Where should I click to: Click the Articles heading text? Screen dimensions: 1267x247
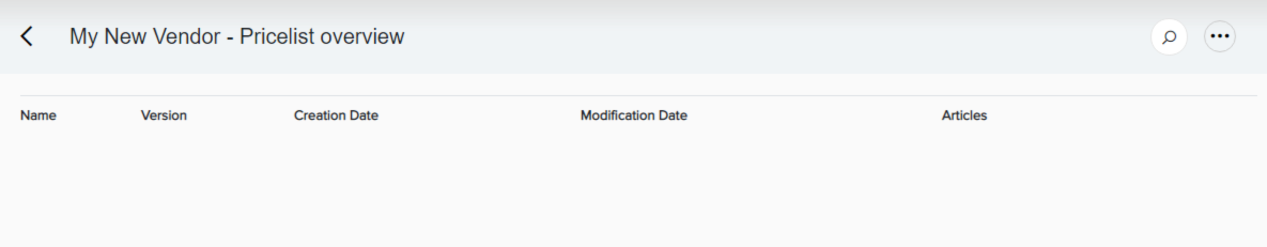tap(964, 115)
